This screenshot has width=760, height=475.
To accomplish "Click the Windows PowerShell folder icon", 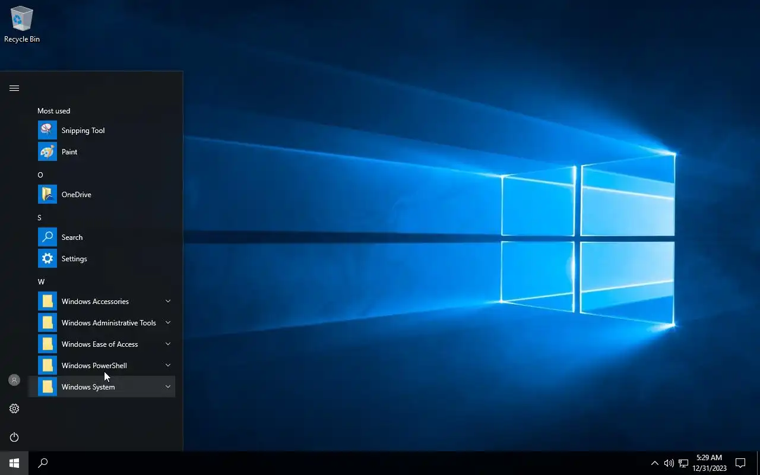I will 47,365.
